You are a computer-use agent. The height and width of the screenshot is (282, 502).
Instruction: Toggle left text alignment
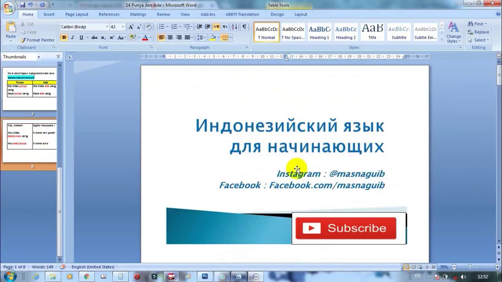point(162,38)
